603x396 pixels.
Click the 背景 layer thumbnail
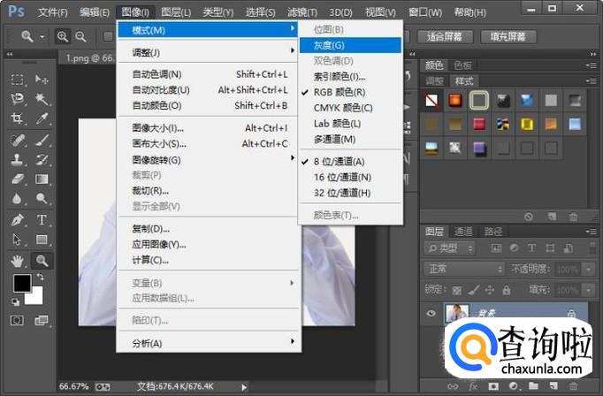coord(457,314)
